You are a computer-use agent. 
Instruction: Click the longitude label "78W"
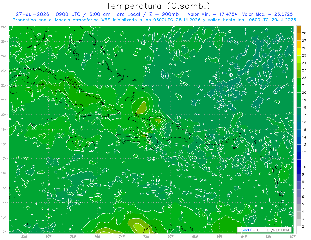click(x=73, y=236)
